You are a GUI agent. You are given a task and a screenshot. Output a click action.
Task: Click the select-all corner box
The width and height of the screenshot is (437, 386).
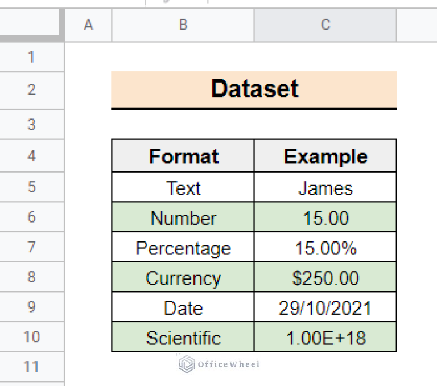click(32, 24)
